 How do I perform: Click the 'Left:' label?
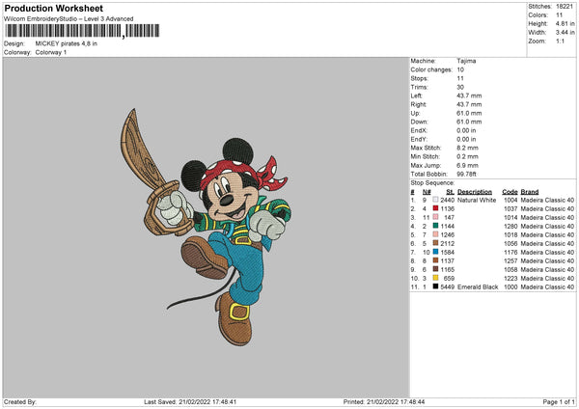click(x=416, y=95)
